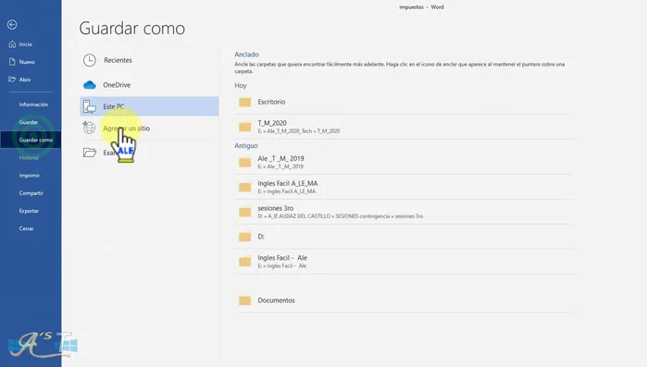The height and width of the screenshot is (367, 647).
Task: Click the Anclado section heading
Action: [246, 55]
